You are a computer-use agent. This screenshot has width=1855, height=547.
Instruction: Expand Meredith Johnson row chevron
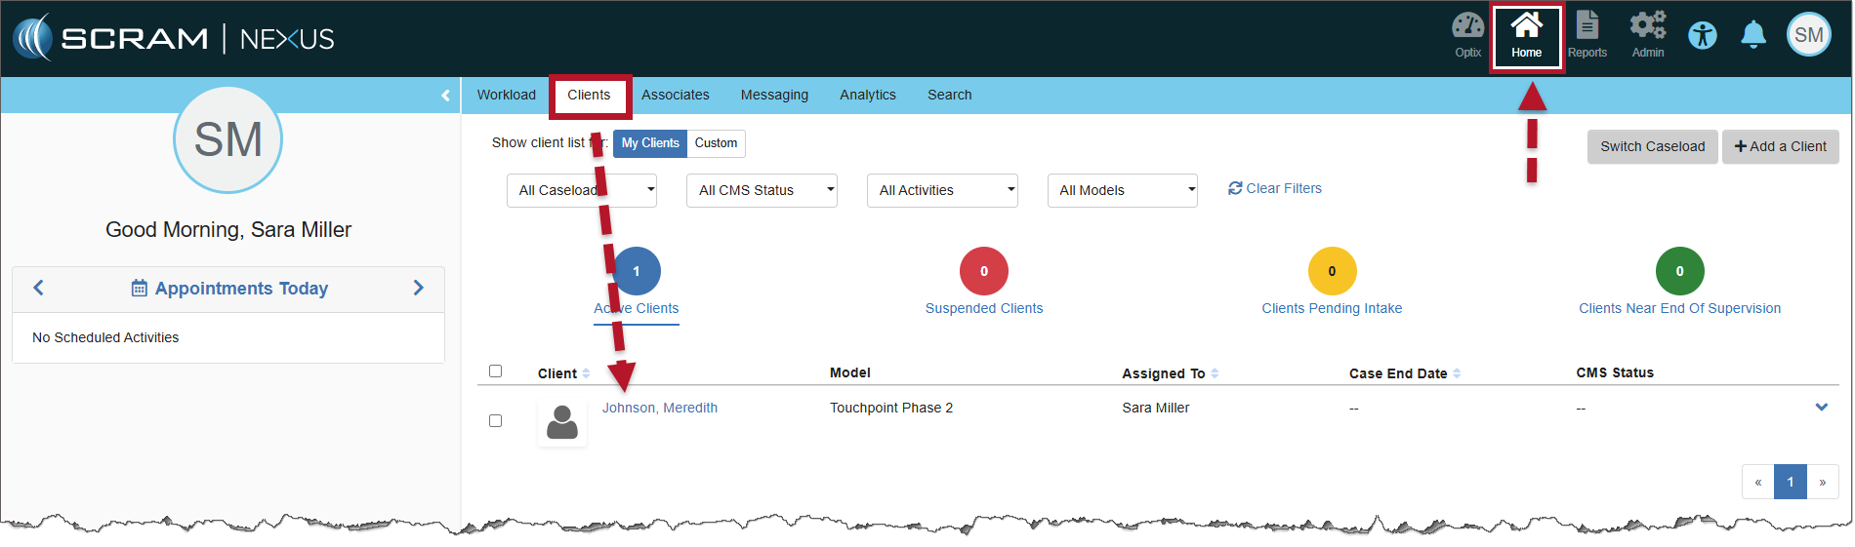(x=1821, y=408)
